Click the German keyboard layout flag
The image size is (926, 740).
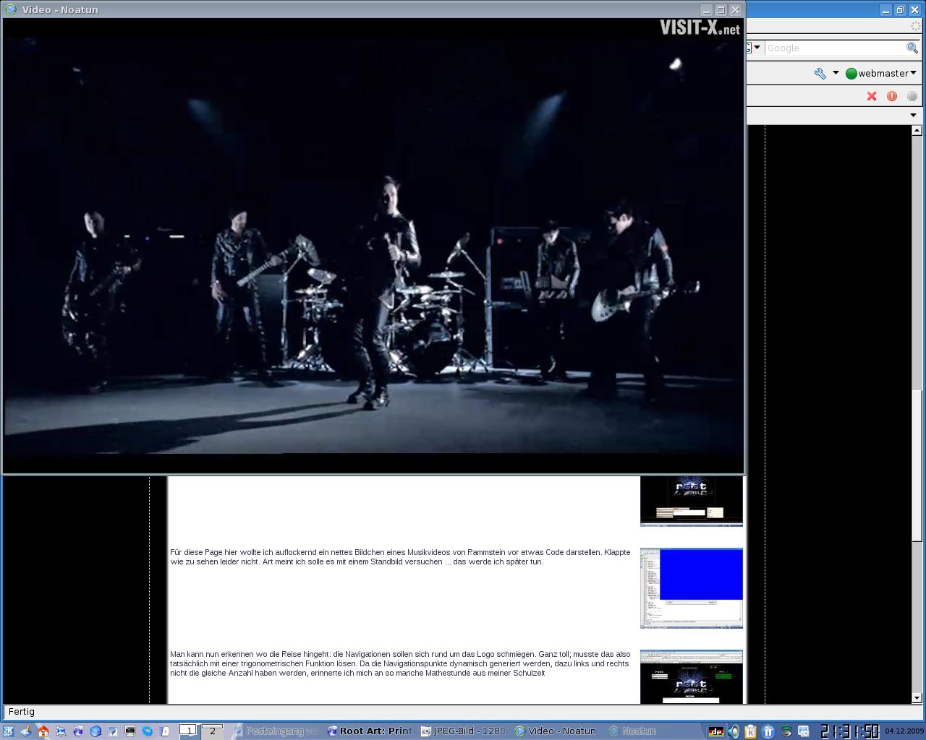click(716, 731)
